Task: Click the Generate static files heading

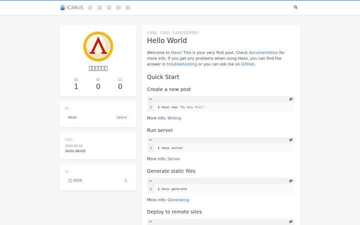Action: (171, 171)
